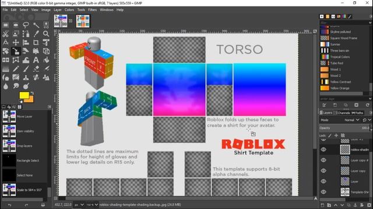
Task: Choose the Move tool
Action: pos(16,42)
